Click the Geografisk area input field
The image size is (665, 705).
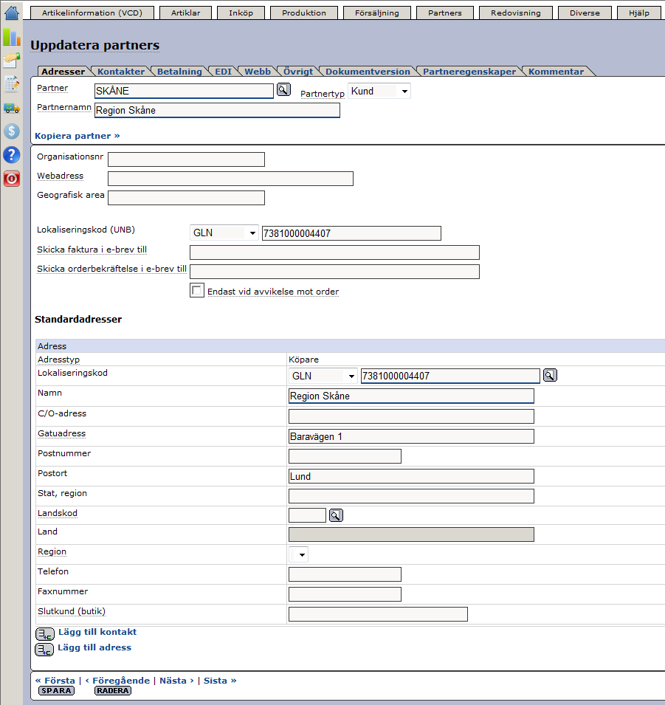pos(186,198)
